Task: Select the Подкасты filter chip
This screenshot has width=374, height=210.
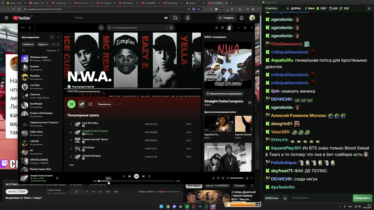Action: [43, 44]
